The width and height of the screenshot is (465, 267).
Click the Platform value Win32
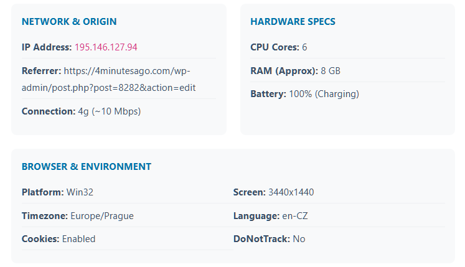click(x=79, y=192)
